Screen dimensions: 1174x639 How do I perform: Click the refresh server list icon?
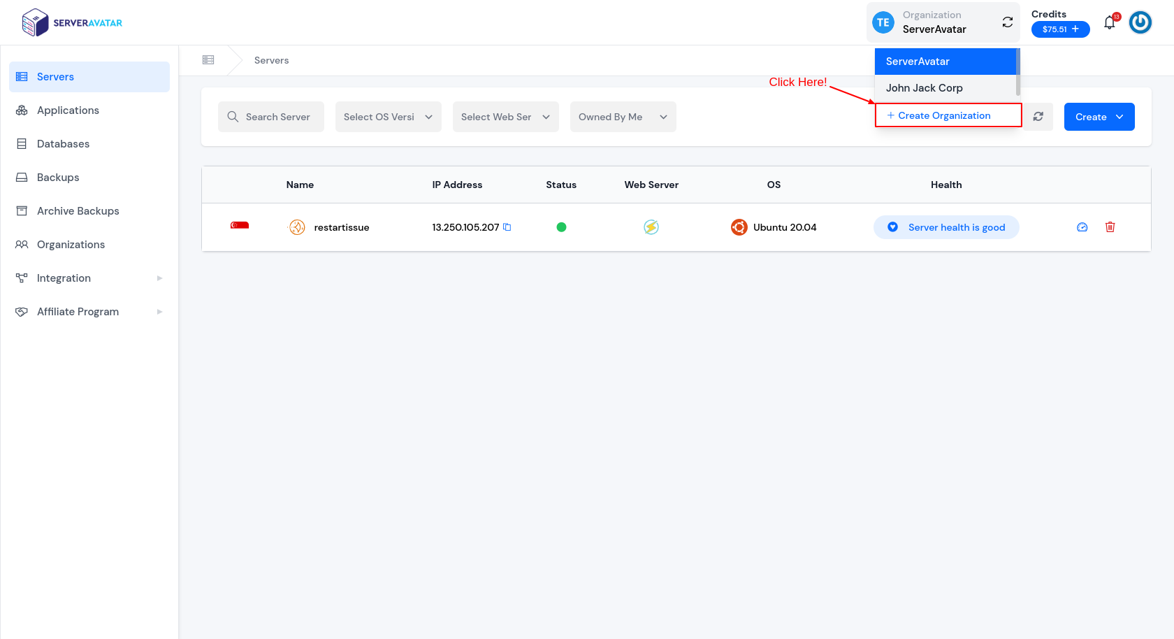pyautogui.click(x=1038, y=117)
